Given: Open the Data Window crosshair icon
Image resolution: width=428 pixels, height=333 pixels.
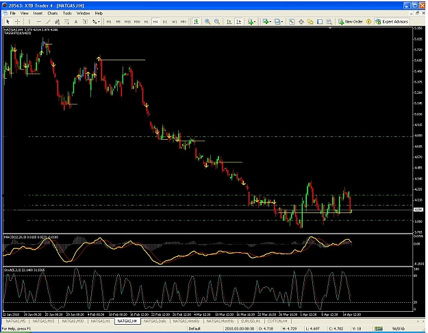Looking at the screenshot, I should pyautogui.click(x=301, y=21).
